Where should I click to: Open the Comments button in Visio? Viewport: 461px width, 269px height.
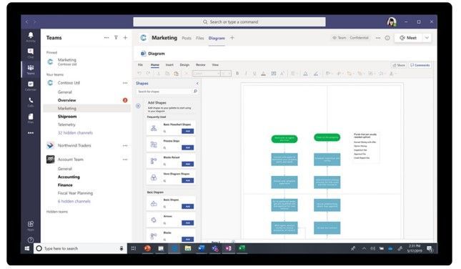click(420, 65)
